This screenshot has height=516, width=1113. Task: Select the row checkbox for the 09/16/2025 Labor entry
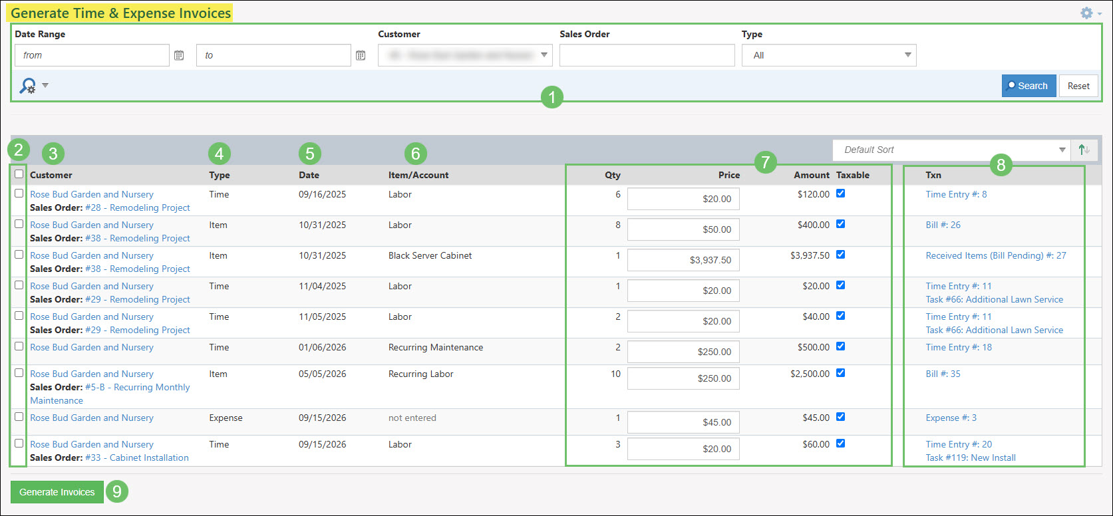(19, 193)
